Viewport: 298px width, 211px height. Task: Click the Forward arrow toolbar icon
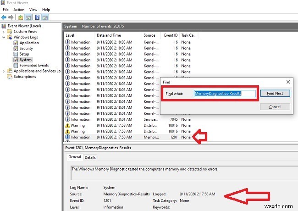[11, 17]
